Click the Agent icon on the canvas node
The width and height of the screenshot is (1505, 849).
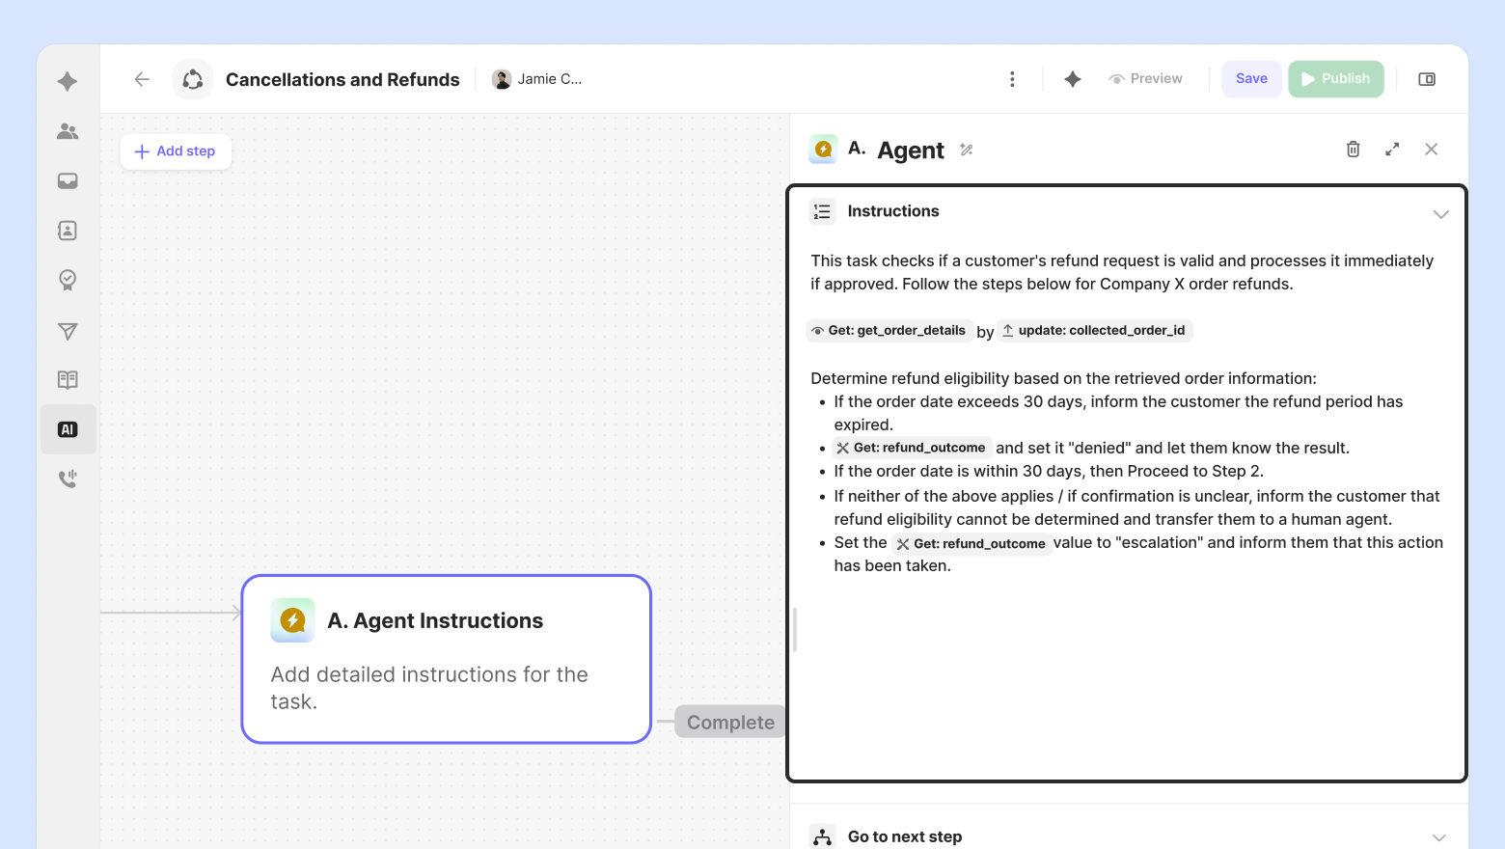(292, 620)
